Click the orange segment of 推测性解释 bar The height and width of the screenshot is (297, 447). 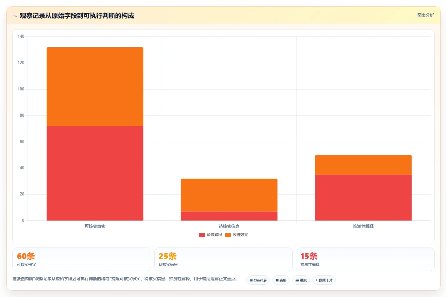pos(363,165)
